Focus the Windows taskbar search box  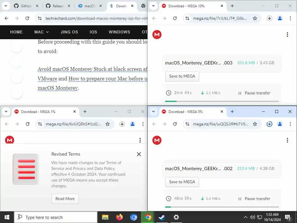tap(56, 217)
